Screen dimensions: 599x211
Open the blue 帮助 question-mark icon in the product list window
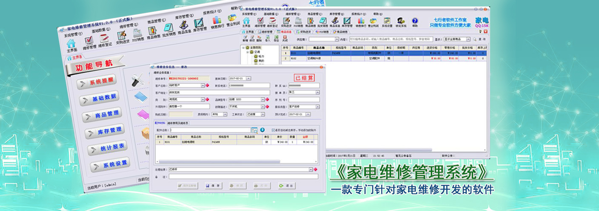tap(415, 21)
